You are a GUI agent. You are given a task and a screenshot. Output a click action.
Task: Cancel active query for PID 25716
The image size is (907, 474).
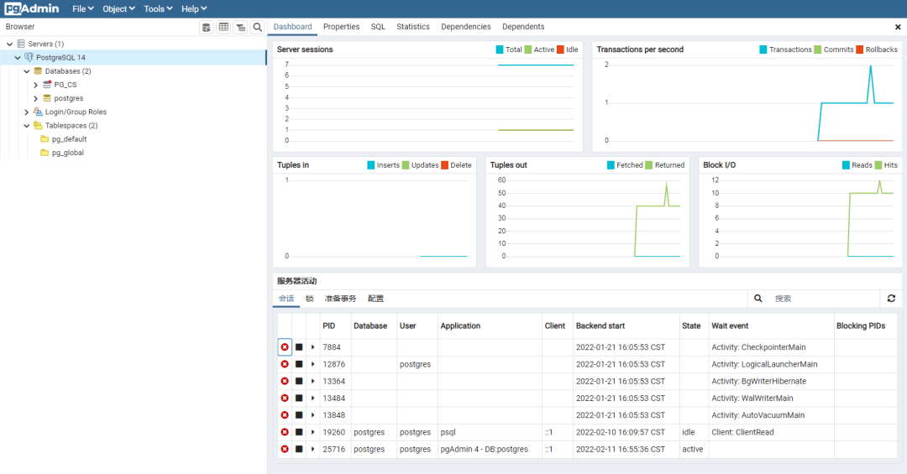pos(299,449)
